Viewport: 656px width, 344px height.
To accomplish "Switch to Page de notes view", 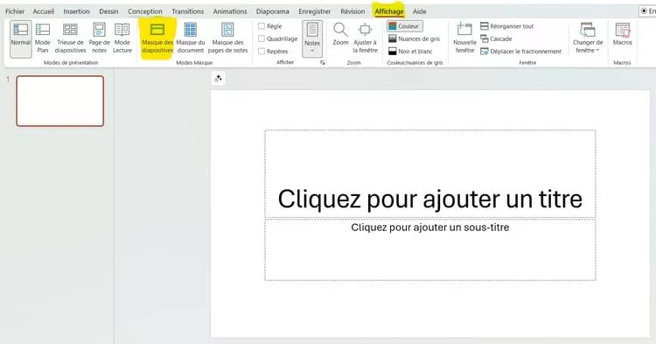I will pyautogui.click(x=99, y=39).
